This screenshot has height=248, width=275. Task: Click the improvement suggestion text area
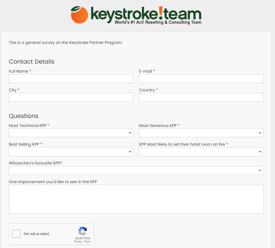(x=136, y=199)
